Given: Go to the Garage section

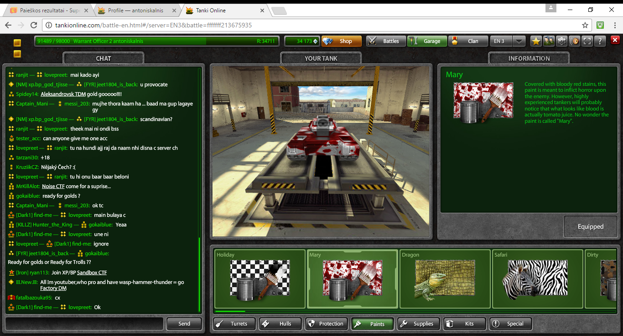Looking at the screenshot, I should [426, 41].
